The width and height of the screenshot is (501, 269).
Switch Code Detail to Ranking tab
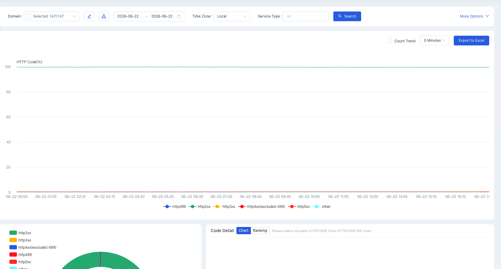coord(260,231)
